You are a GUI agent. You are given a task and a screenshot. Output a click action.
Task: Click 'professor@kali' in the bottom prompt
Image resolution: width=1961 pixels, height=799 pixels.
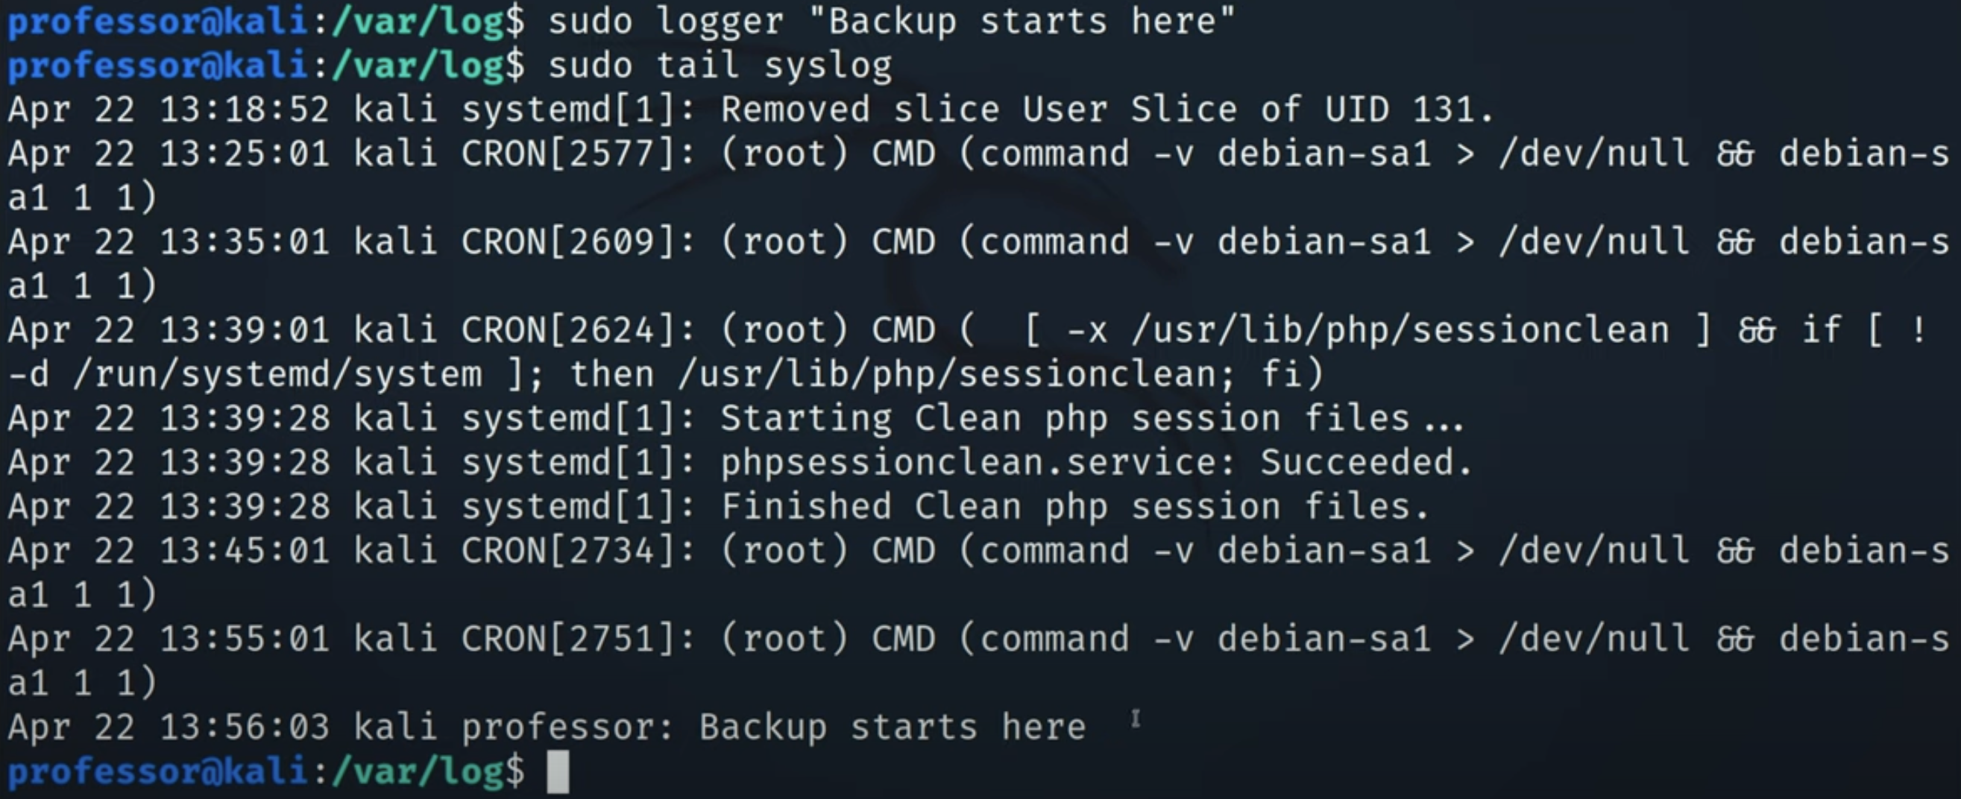[x=157, y=771]
